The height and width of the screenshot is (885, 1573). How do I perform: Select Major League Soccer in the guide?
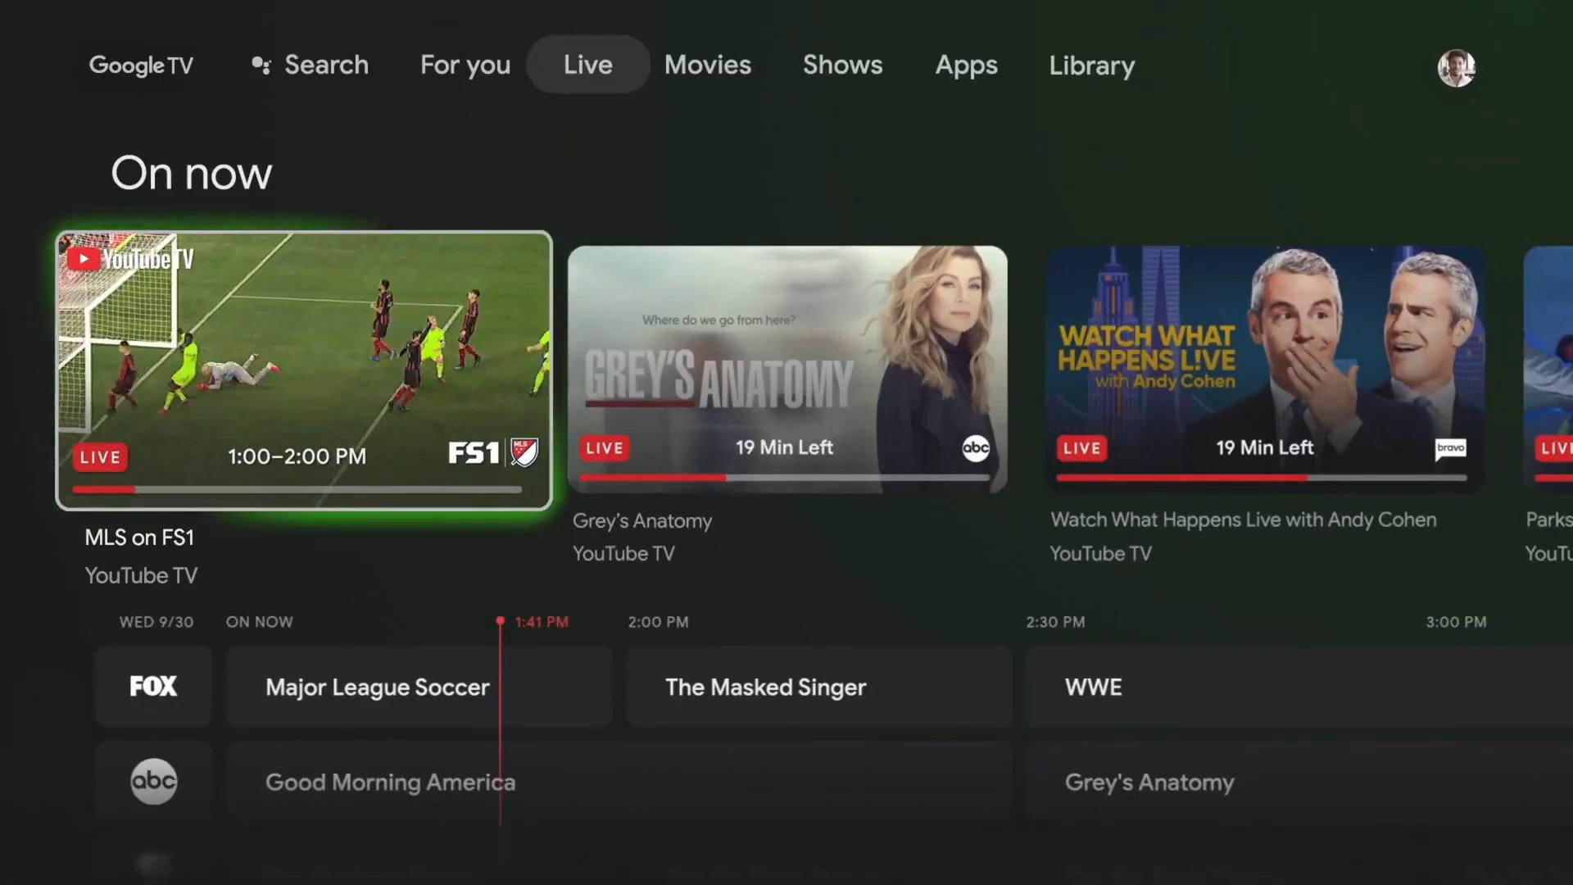pyautogui.click(x=419, y=687)
